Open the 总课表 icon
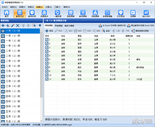Image resolution: width=155 pixels, height=127 pixels. (x=133, y=14)
